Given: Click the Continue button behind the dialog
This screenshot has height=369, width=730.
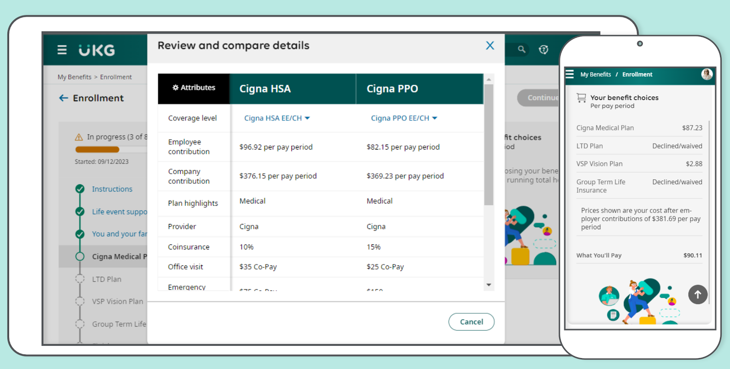Looking at the screenshot, I should [538, 98].
